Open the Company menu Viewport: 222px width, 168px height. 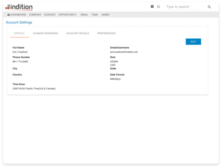click(35, 15)
